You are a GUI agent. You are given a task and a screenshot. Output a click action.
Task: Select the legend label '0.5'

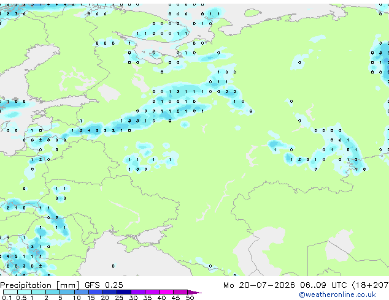pyautogui.click(x=21, y=298)
